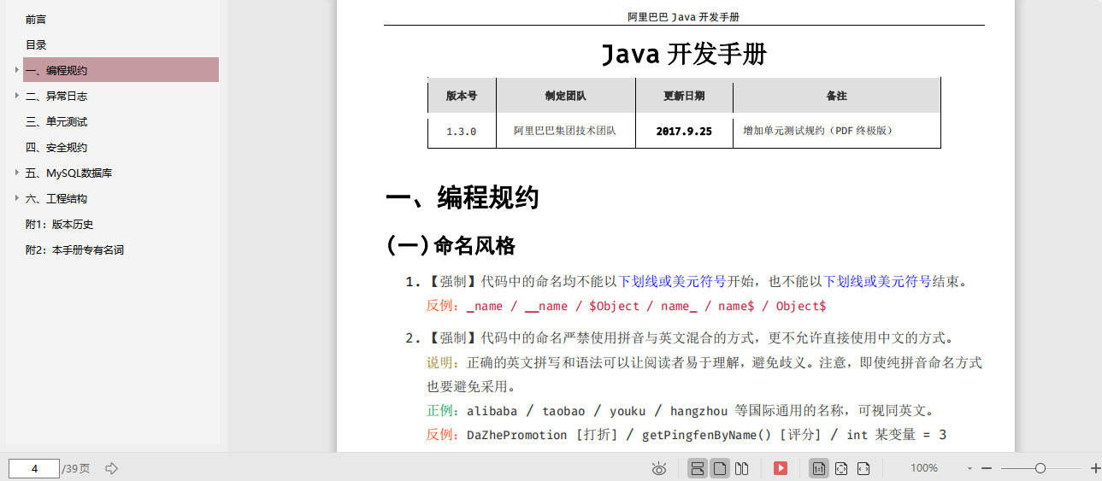The image size is (1102, 481).
Task: Click the 阿里巴巴集团技术团队 cell
Action: (565, 131)
